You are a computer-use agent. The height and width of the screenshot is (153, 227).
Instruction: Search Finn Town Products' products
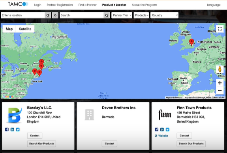click(x=191, y=144)
